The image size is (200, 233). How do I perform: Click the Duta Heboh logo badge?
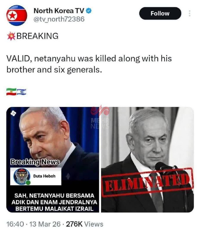pos(22,176)
